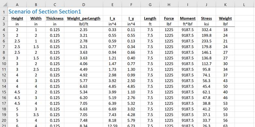This screenshot has height=127, width=255.
Task: Select stress value 199.8
Action: (x=206, y=35)
